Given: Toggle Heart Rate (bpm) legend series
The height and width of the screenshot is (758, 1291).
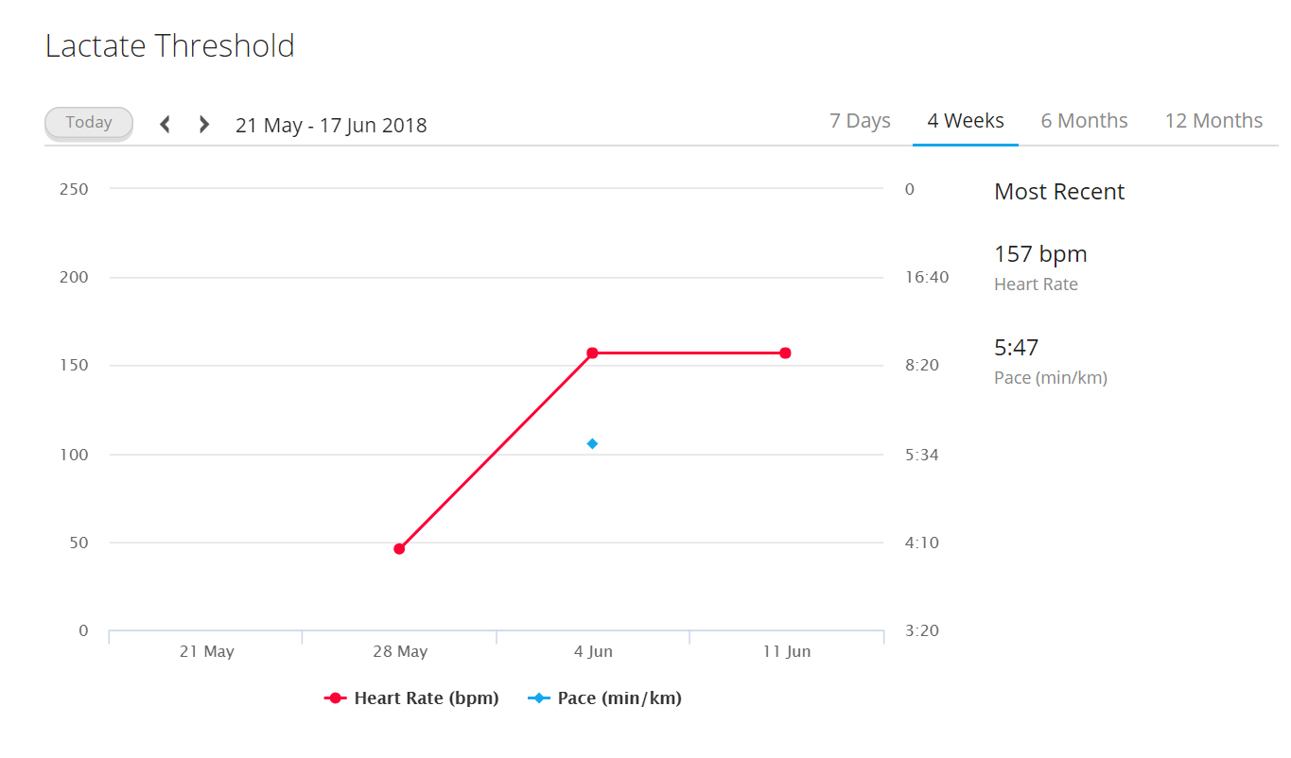Looking at the screenshot, I should [411, 698].
